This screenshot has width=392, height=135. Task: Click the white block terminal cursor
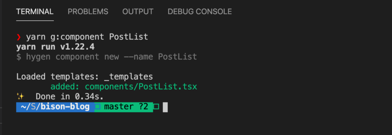coord(165,107)
